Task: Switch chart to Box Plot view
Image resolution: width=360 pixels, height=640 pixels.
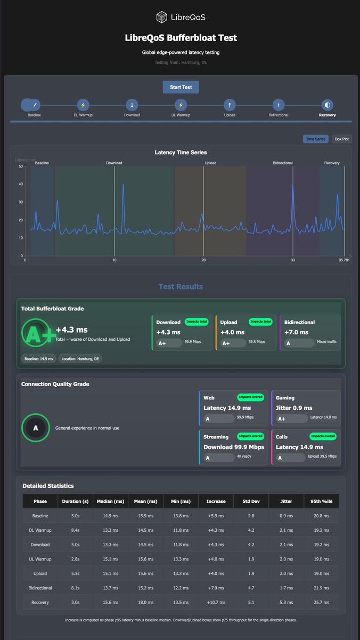Action: click(342, 139)
